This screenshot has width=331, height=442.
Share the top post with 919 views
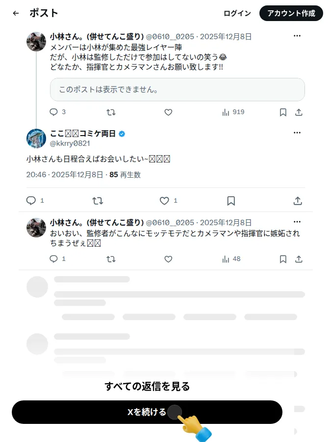coord(299,113)
